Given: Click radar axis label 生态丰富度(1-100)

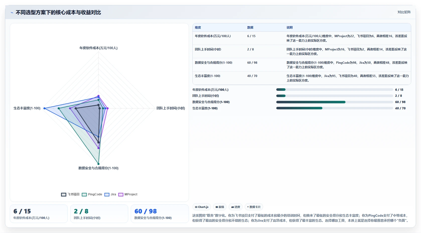Looking at the screenshot, I should [x=27, y=108].
